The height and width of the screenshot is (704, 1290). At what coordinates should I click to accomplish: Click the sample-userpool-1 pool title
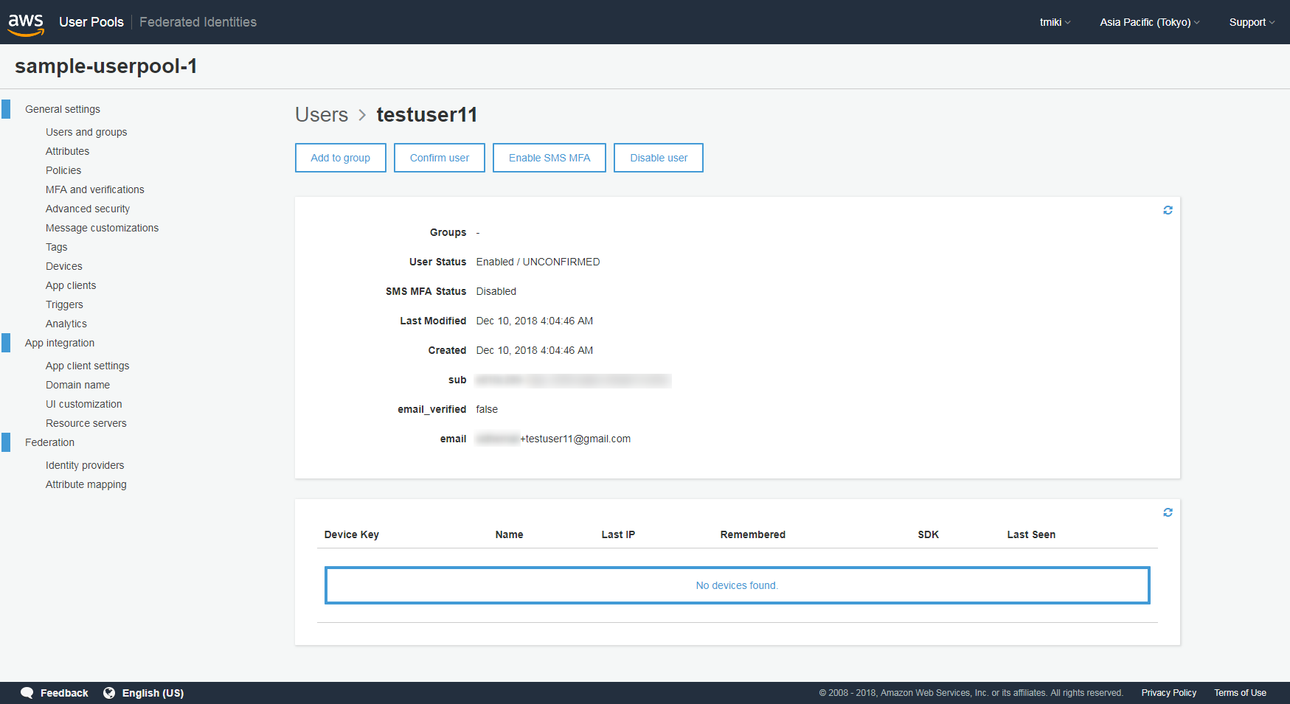click(x=105, y=66)
